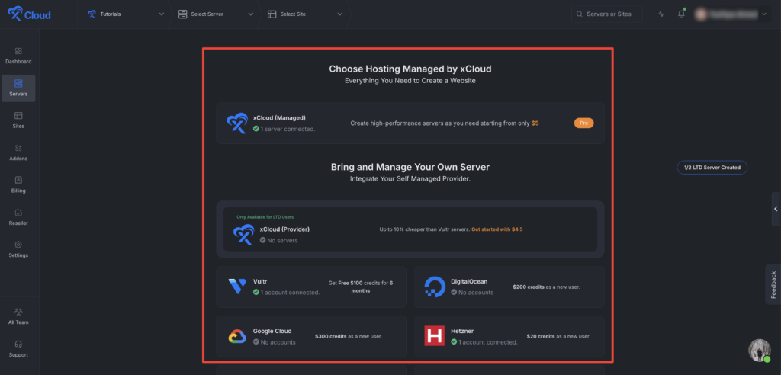Image resolution: width=781 pixels, height=375 pixels.
Task: Click the '$200 credits as a new user' text
Action: (546, 287)
